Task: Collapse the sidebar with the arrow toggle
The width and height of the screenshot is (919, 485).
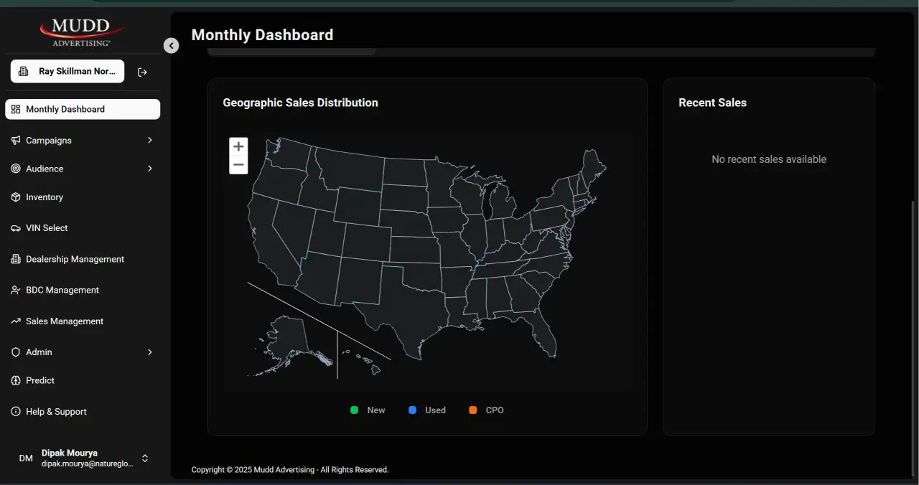Action: [x=171, y=45]
